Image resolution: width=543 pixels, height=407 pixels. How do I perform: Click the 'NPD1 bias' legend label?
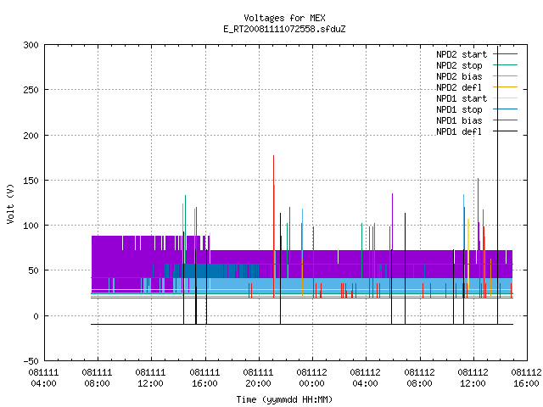pyautogui.click(x=459, y=120)
